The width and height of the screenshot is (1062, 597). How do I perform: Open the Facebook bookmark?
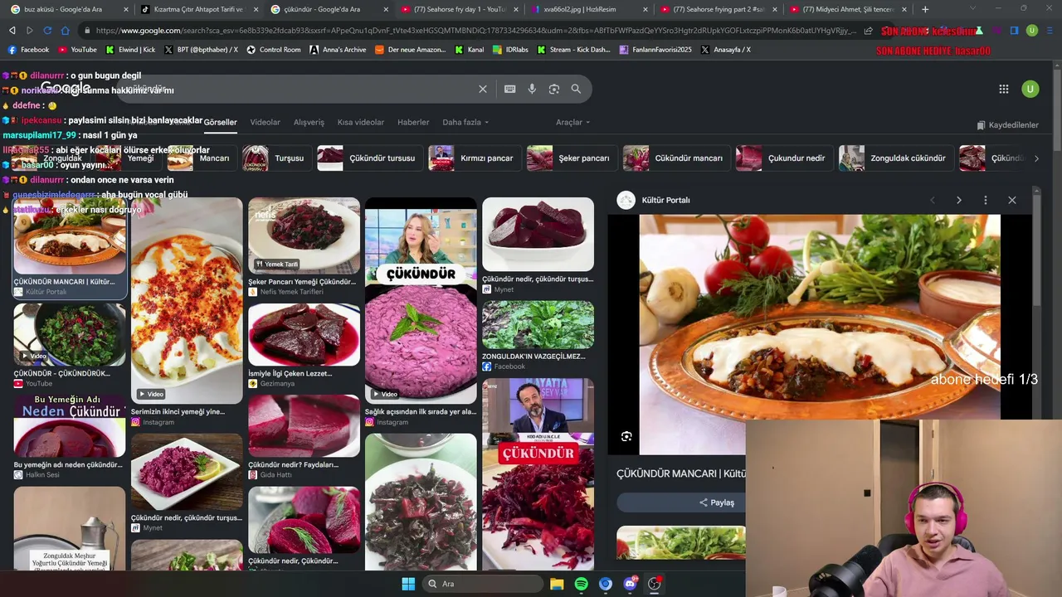[28, 50]
